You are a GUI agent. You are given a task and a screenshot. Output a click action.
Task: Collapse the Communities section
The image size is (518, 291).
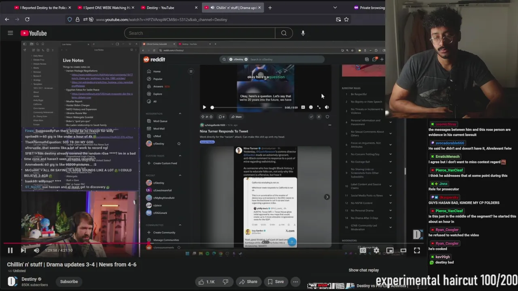[x=180, y=225]
